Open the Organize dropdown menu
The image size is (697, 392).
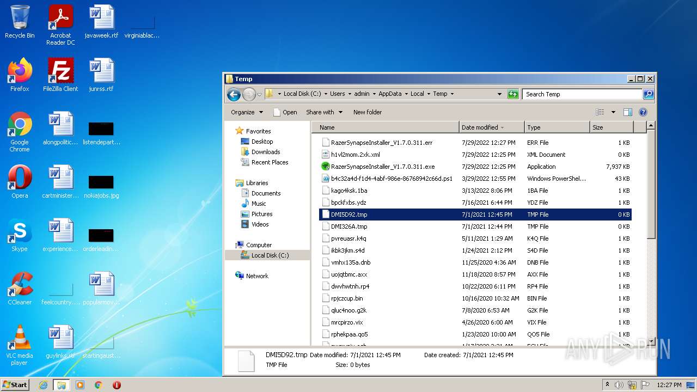[247, 112]
